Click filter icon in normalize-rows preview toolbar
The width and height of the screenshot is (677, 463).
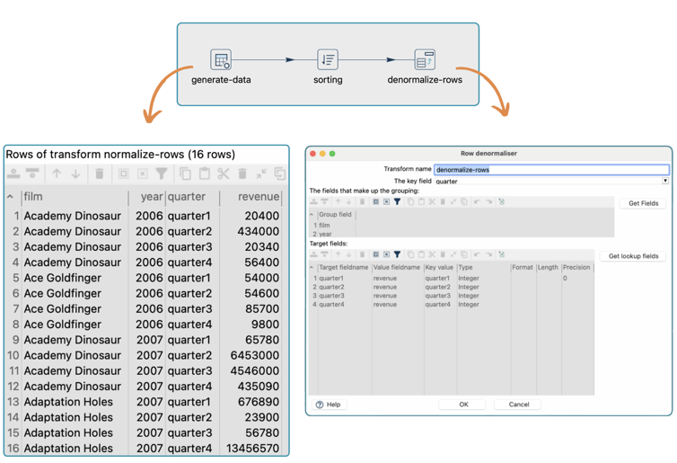(x=162, y=174)
